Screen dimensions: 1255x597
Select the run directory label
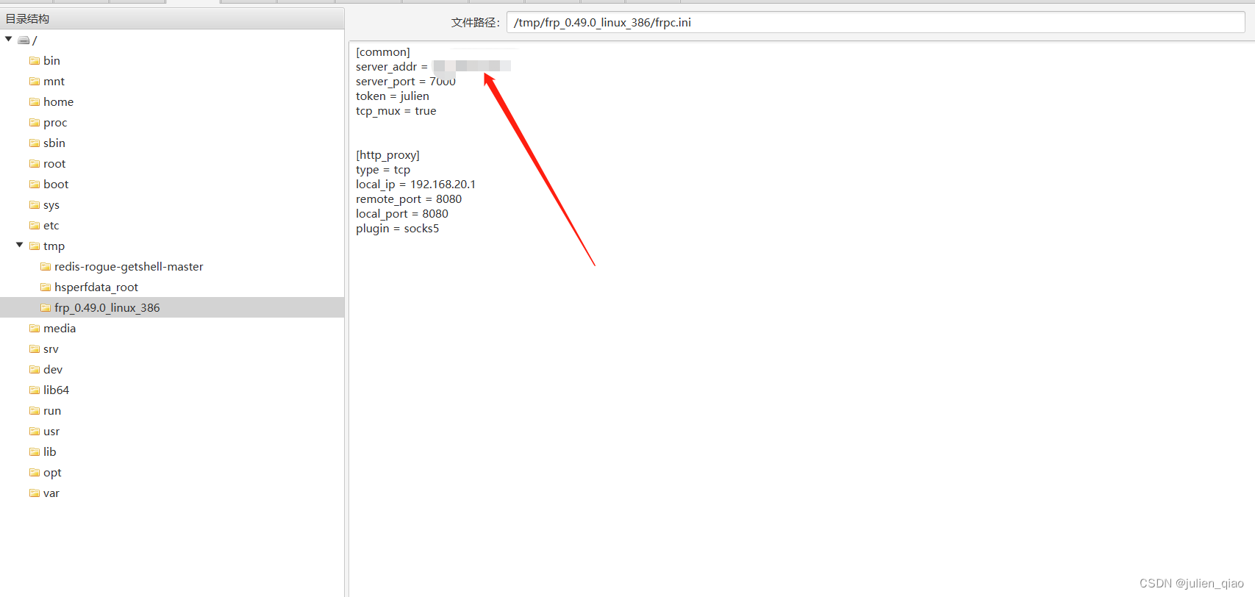click(52, 411)
